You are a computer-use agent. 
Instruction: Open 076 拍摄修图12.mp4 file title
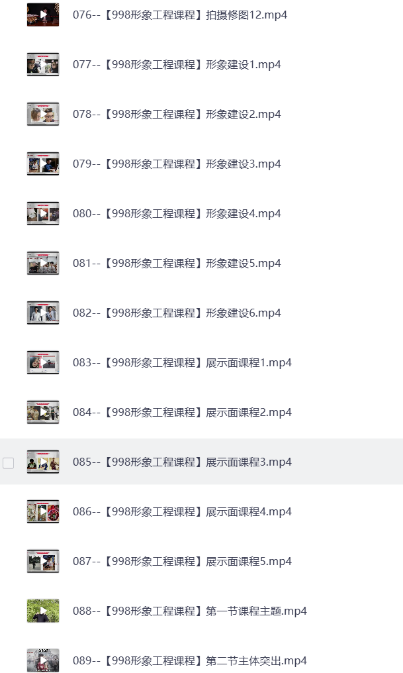point(180,15)
